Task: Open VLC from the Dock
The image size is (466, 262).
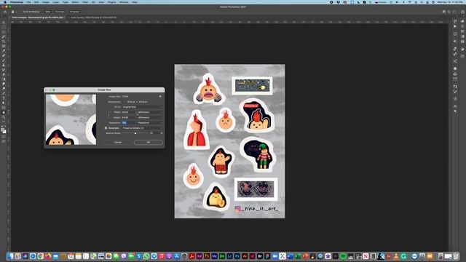Action: tap(396, 256)
